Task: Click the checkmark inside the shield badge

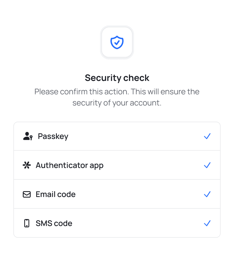Action: tap(117, 43)
